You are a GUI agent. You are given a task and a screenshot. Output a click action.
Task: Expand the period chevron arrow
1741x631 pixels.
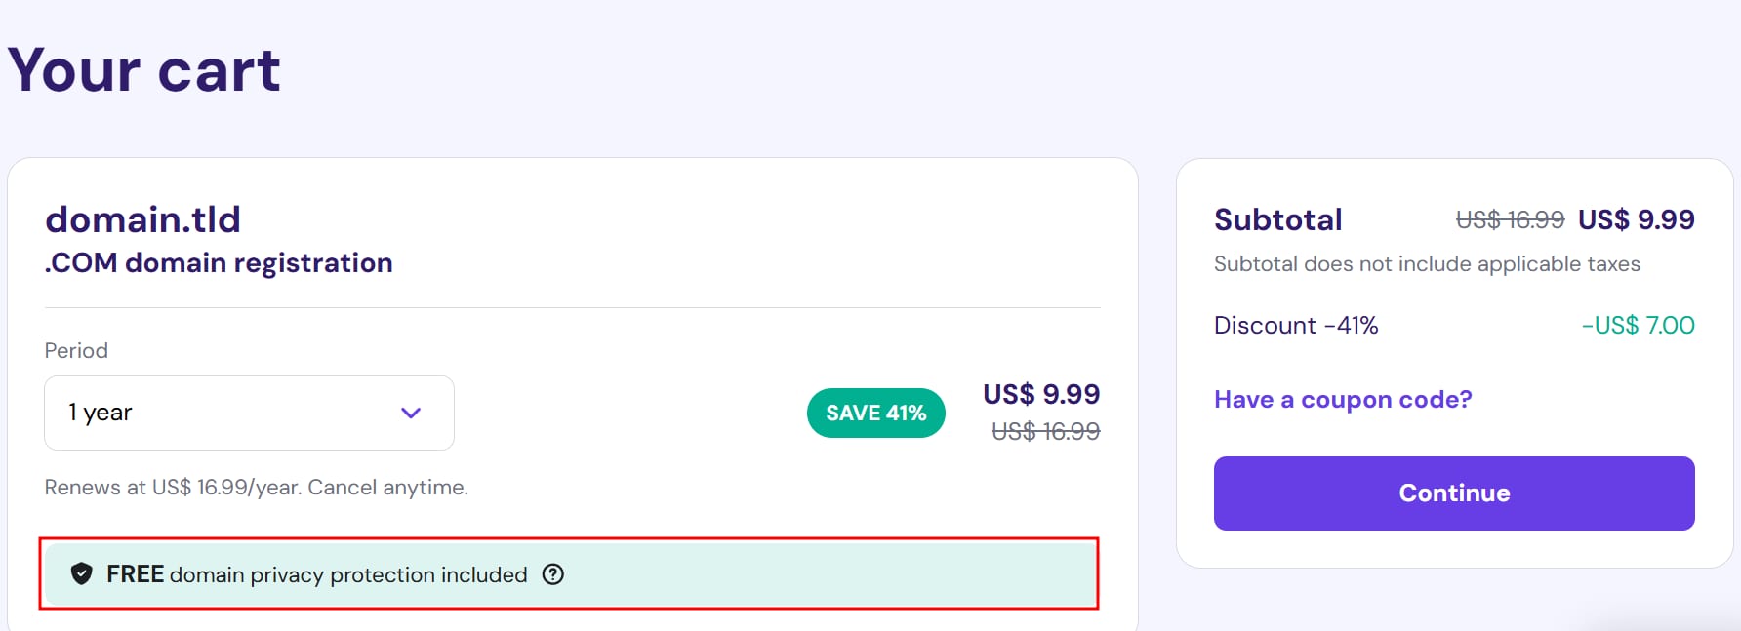(411, 413)
